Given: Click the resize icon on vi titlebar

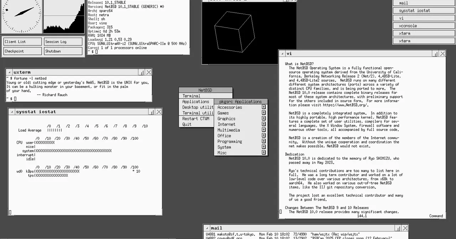Looking at the screenshot, I should pos(435,53).
